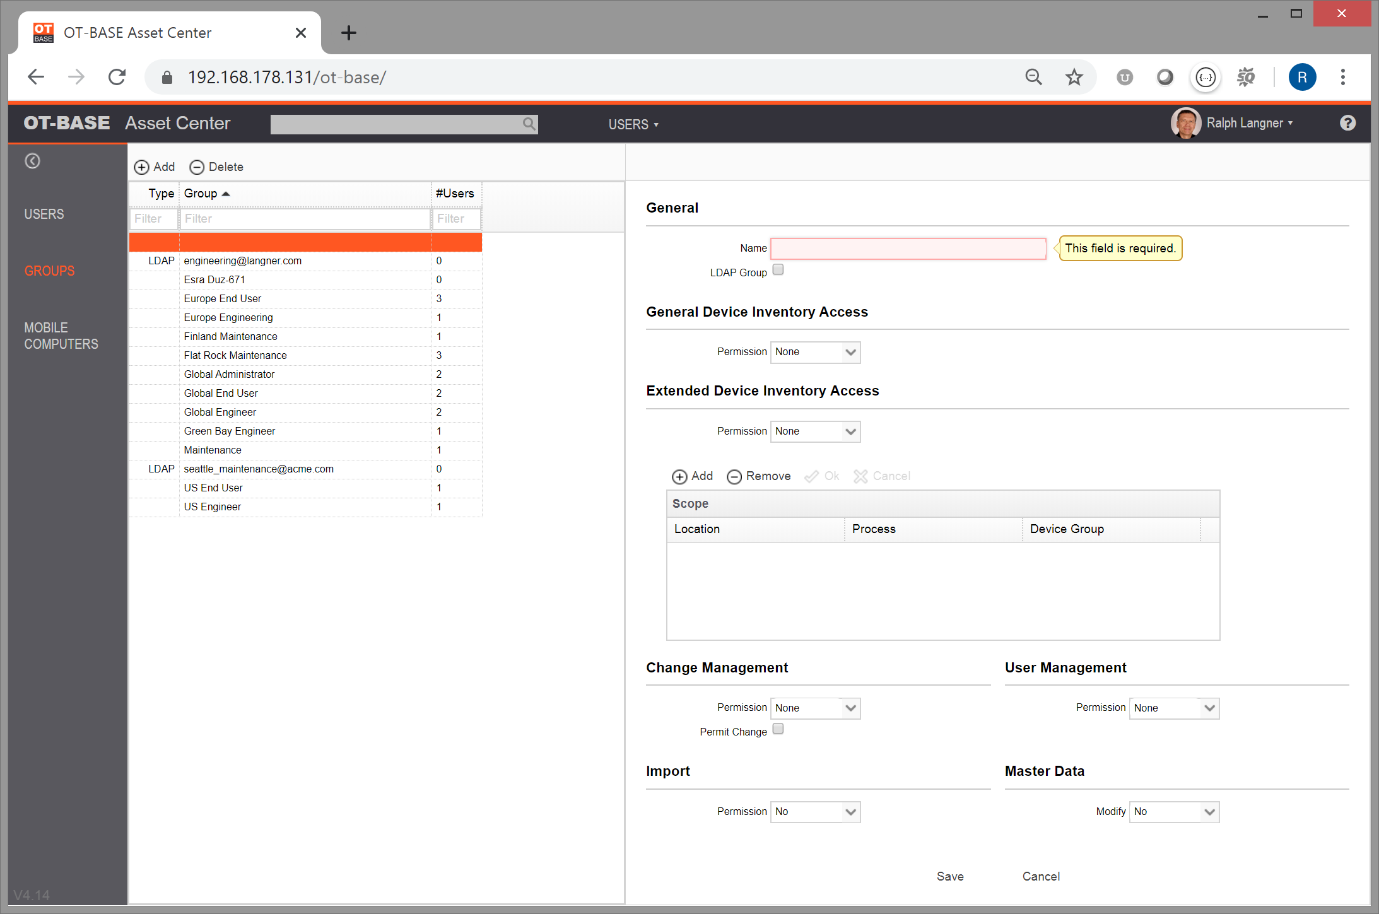
Task: Collapse the sidebar with the back arrow icon
Action: [x=32, y=161]
